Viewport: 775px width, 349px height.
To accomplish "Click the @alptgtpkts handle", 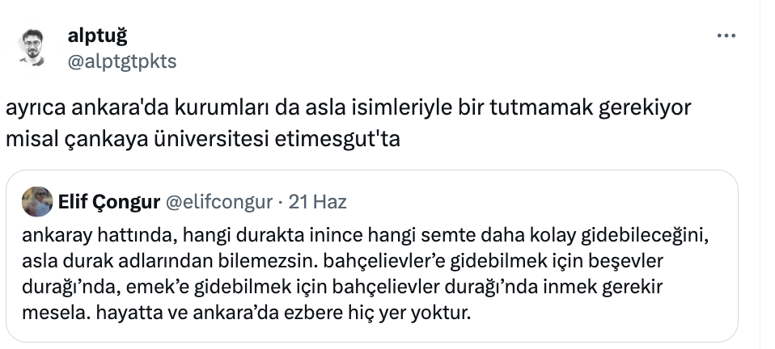I will pyautogui.click(x=122, y=61).
